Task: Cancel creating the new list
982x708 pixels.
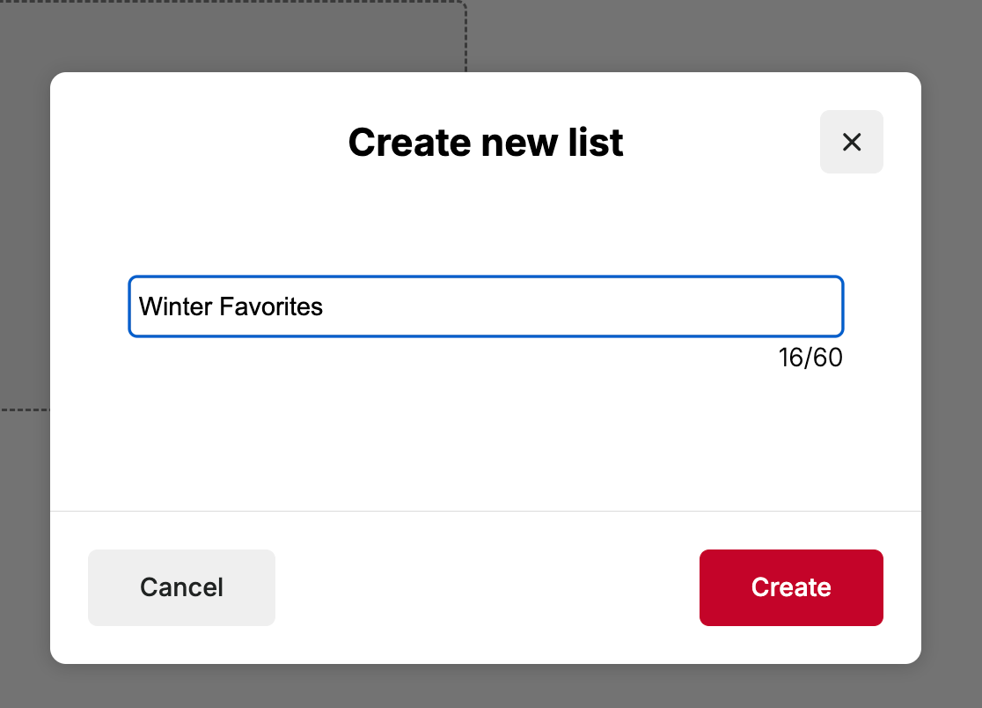Action: point(181,587)
